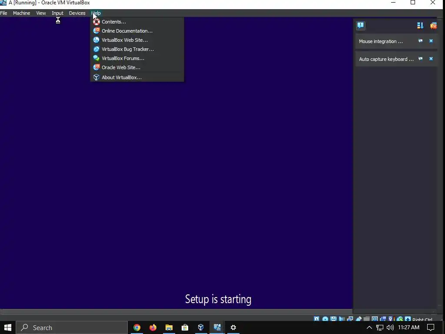Click the network tray icon
Image resolution: width=445 pixels, height=334 pixels.
[x=379, y=327]
